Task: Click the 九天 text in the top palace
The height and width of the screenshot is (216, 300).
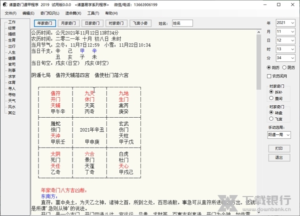Action: pyautogui.click(x=89, y=93)
